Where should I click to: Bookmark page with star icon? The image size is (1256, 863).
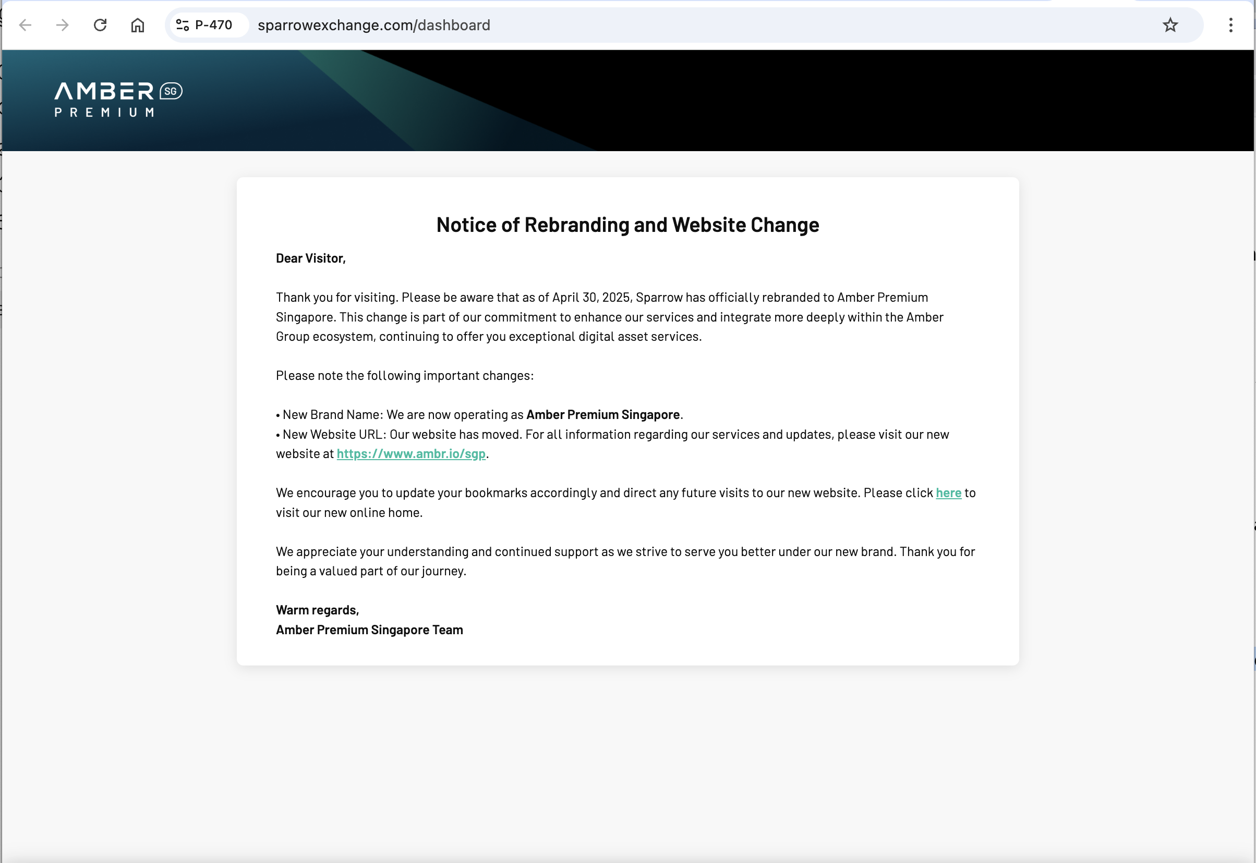pos(1170,25)
